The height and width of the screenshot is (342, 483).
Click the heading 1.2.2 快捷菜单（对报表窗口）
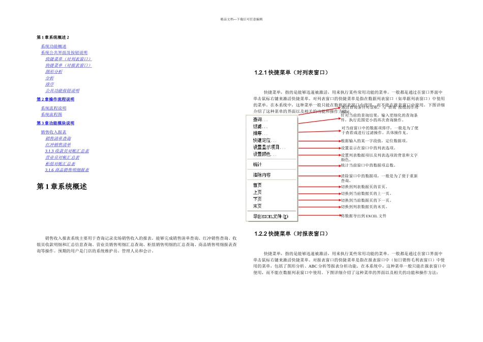tap(291, 234)
